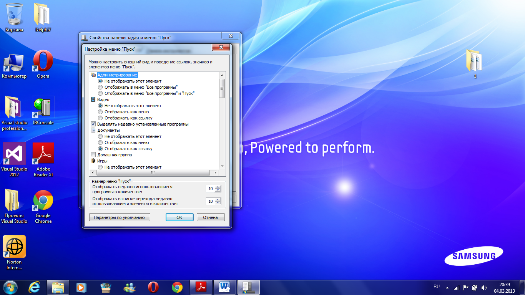525x295 pixels.
Task: Increase jump list items count up arrow
Action: pyautogui.click(x=218, y=200)
